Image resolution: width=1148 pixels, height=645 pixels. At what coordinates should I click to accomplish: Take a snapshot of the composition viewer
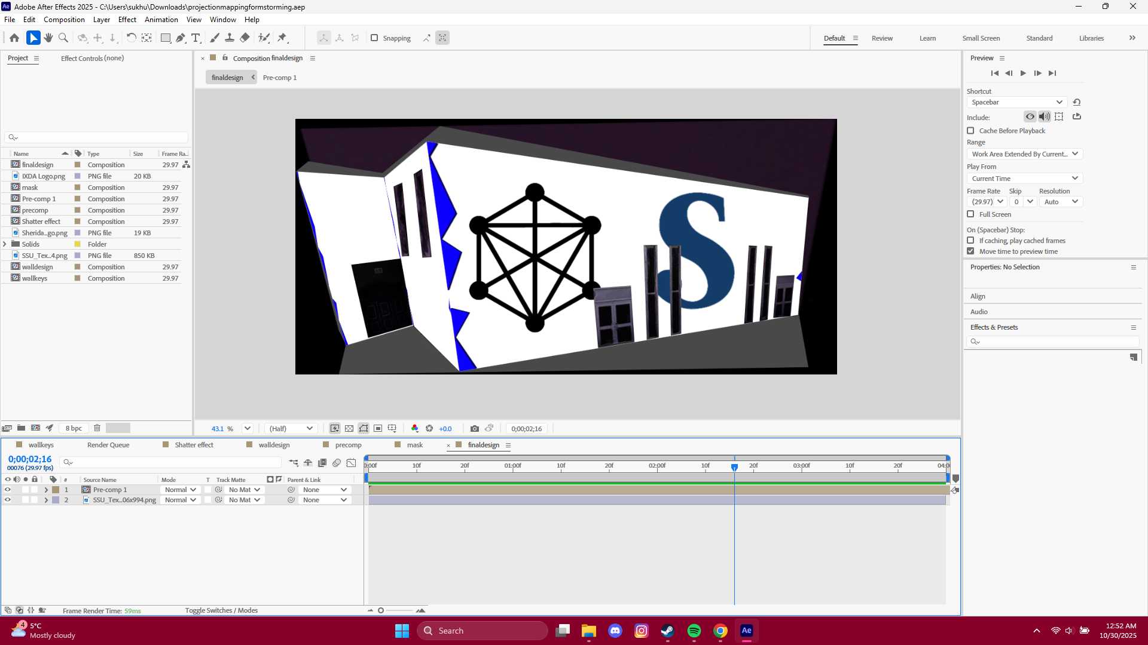[x=475, y=428]
